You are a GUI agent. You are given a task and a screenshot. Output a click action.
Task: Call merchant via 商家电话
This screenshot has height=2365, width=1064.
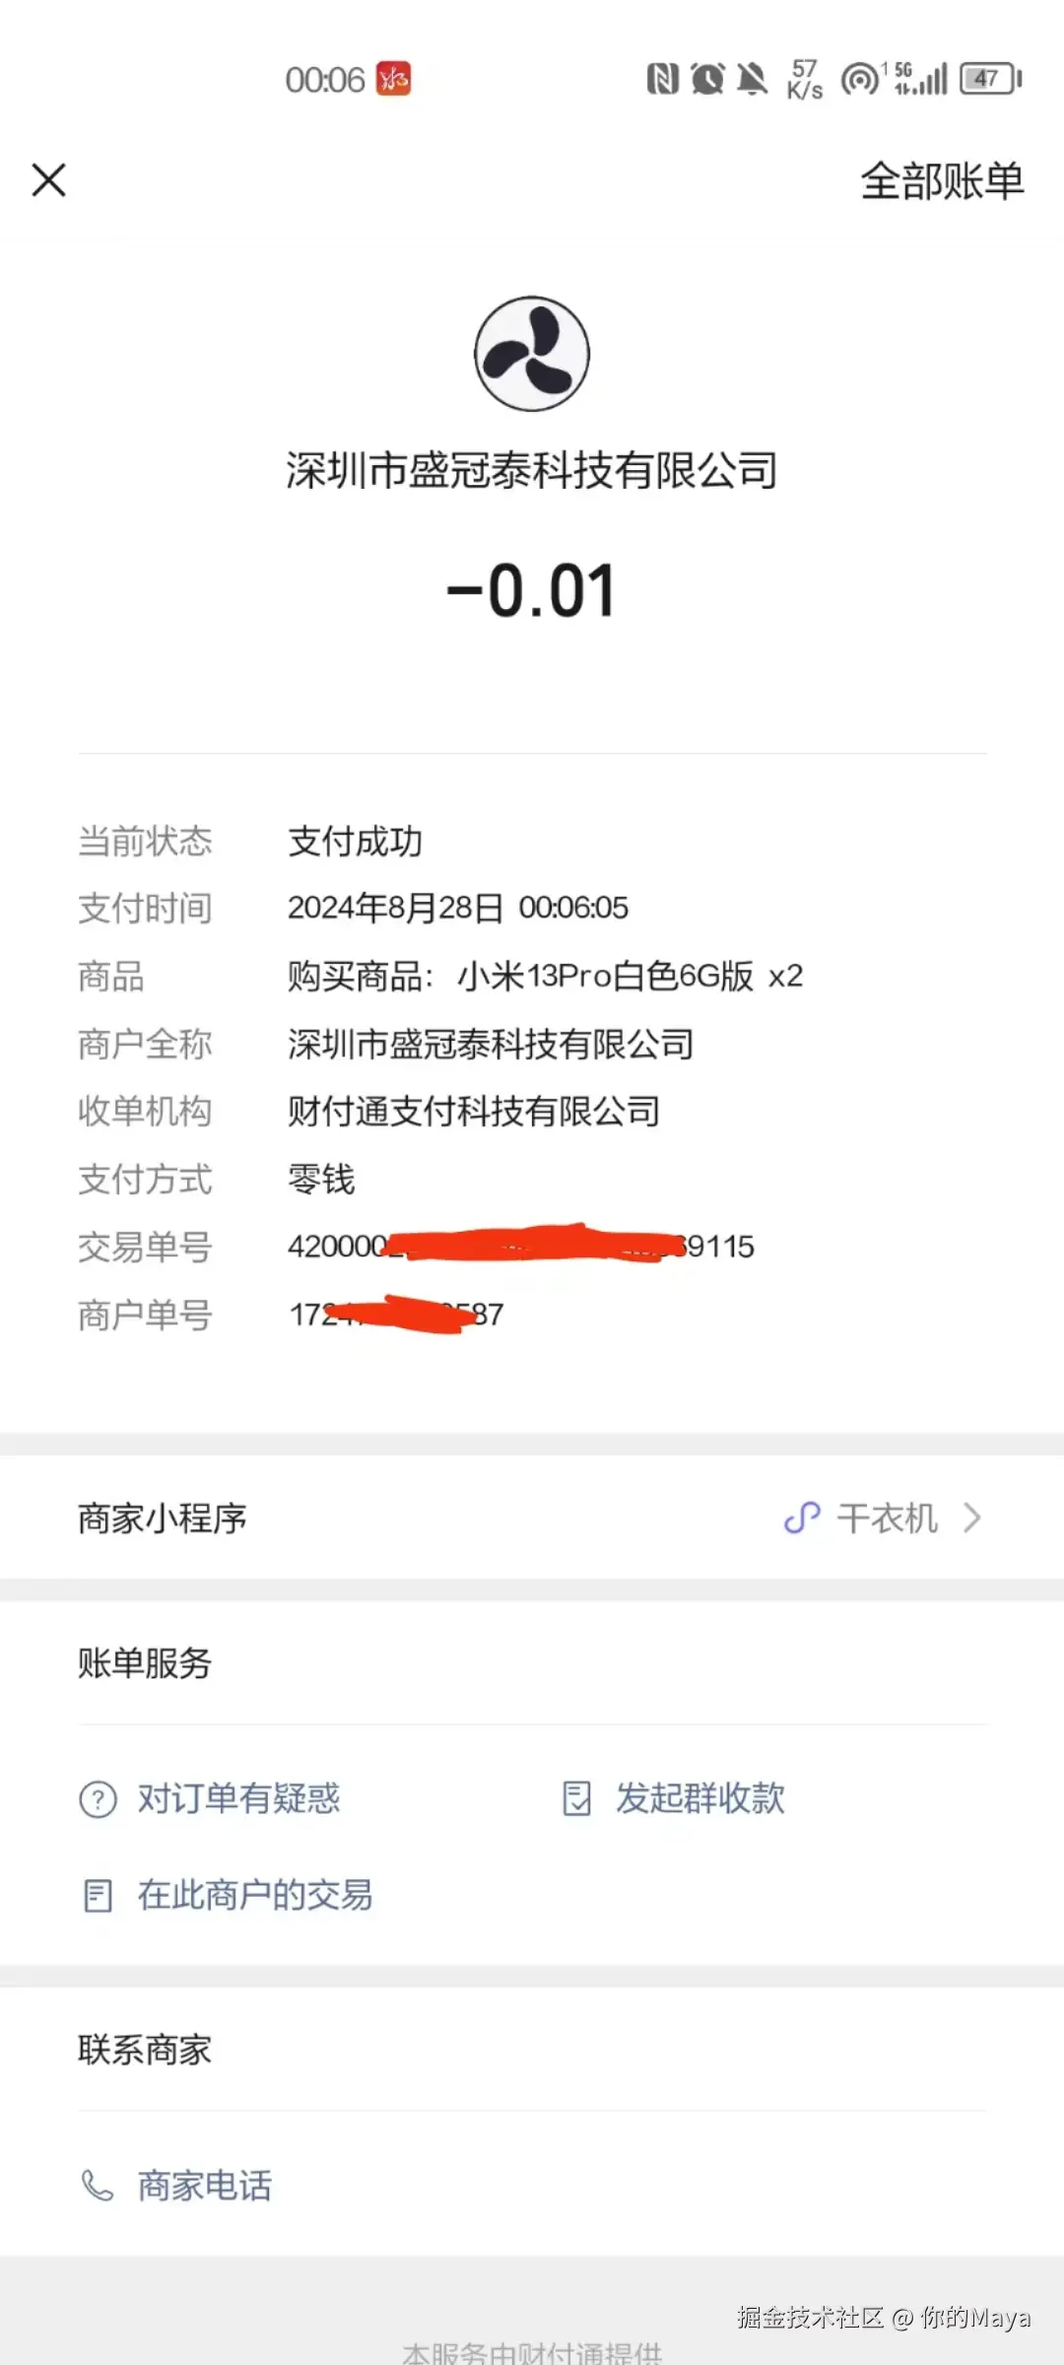[205, 2186]
